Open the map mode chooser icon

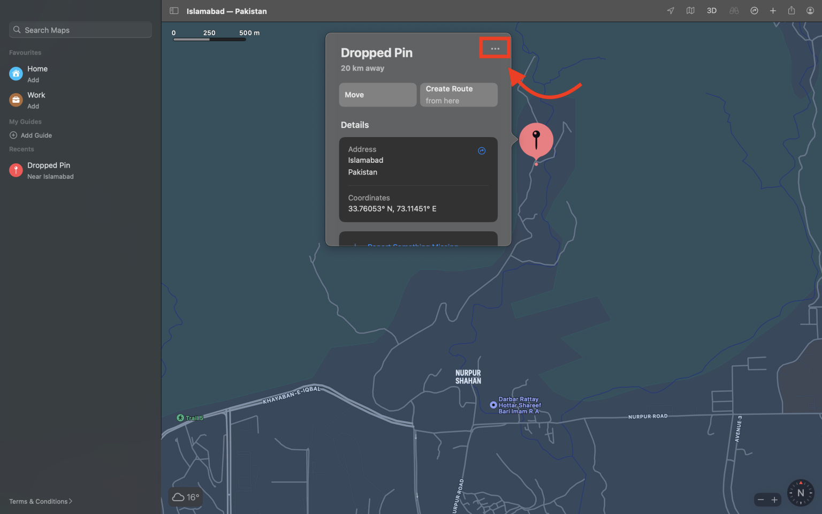[x=690, y=10]
